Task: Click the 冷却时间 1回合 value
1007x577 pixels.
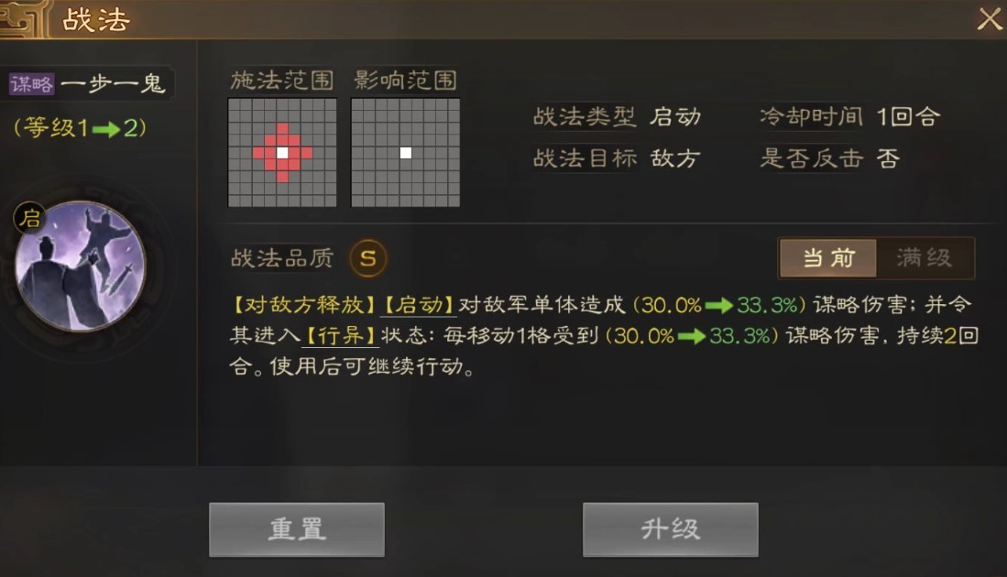Action: click(x=908, y=117)
